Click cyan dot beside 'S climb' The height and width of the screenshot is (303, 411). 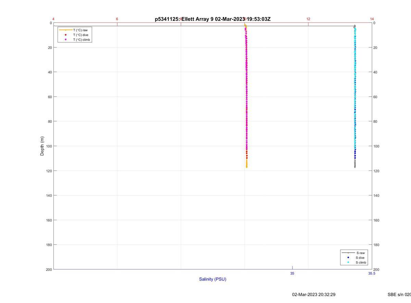(348, 263)
